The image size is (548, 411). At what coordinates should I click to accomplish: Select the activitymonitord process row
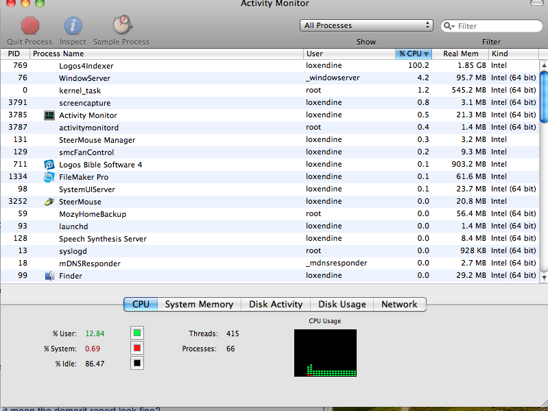270,128
